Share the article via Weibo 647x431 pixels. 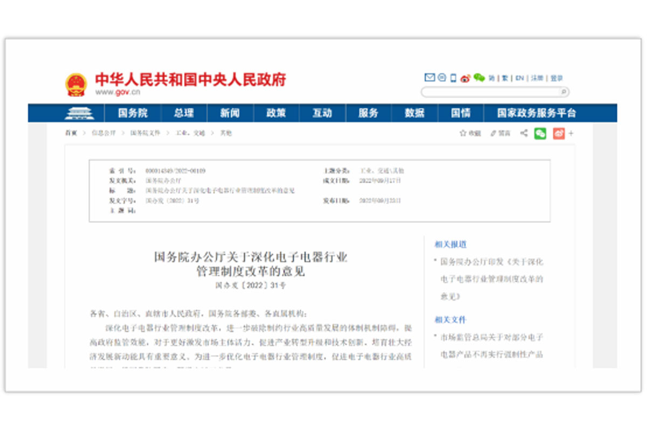pos(559,133)
